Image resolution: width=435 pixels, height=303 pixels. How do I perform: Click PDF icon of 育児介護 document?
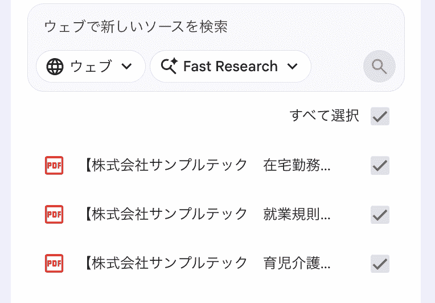(x=54, y=263)
